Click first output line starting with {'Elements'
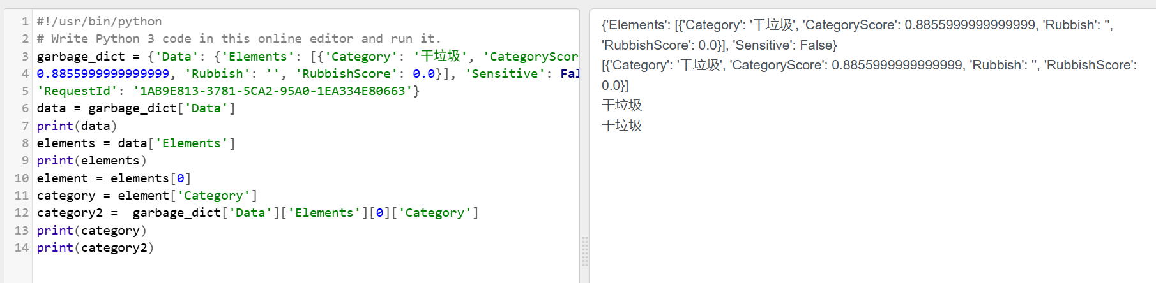Image resolution: width=1156 pixels, height=283 pixels. tap(857, 25)
